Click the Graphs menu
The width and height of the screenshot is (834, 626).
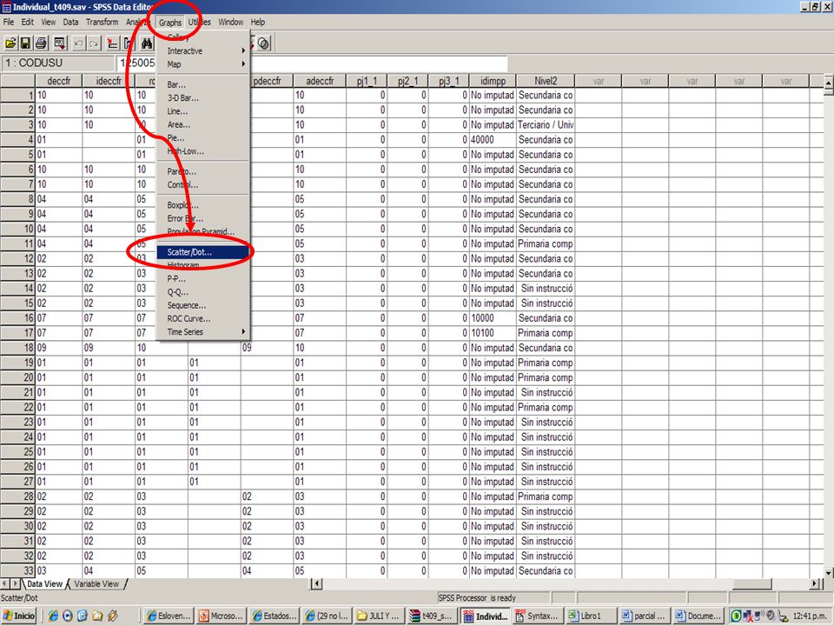[170, 23]
